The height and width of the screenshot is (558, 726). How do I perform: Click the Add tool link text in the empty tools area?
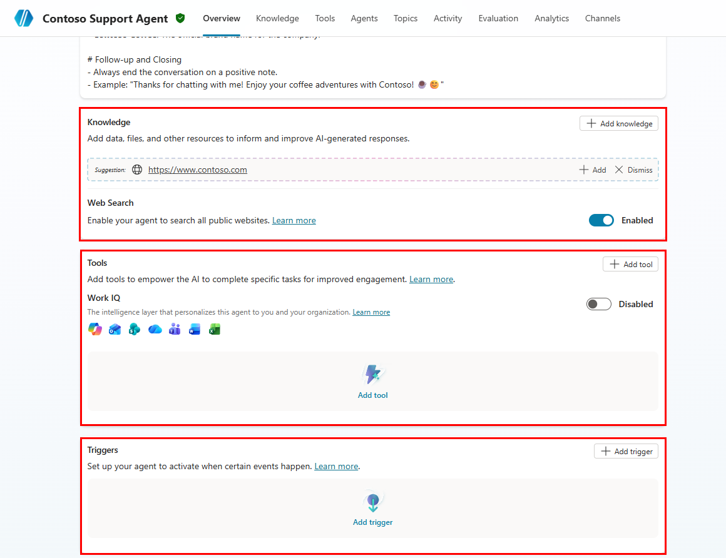(373, 395)
